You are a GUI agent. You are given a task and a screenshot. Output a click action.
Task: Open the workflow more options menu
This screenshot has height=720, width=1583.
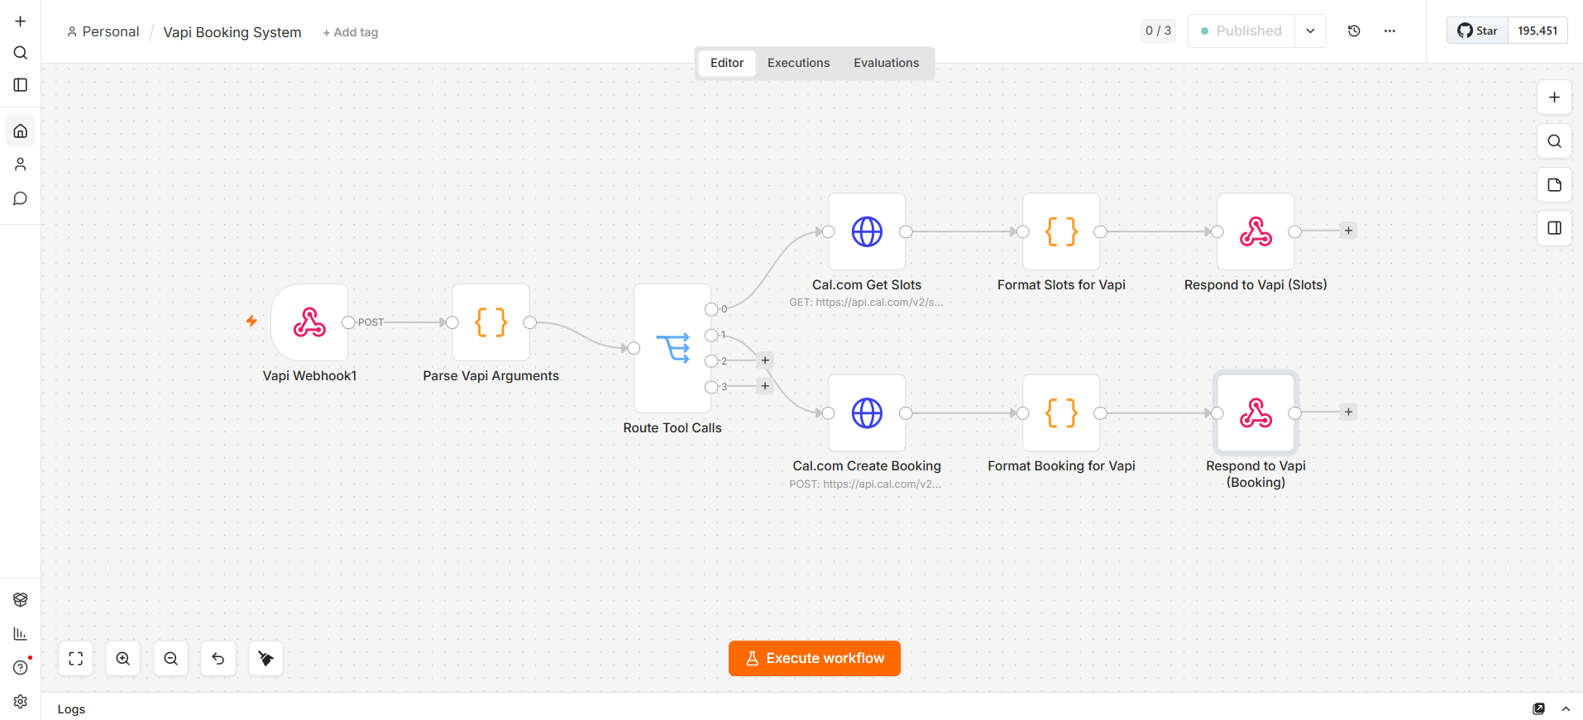pos(1389,31)
